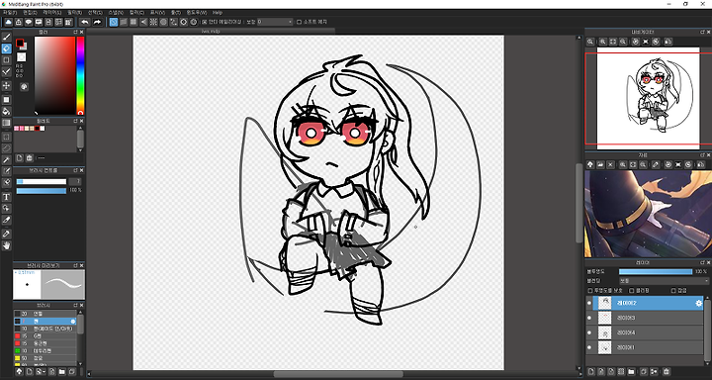Select the Operation tool below Text
Image resolution: width=712 pixels, height=380 pixels.
pos(6,208)
